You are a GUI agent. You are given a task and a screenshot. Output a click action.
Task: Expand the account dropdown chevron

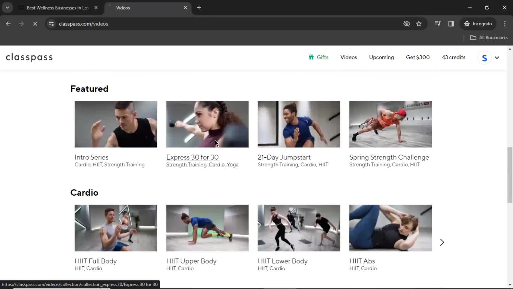click(x=497, y=58)
